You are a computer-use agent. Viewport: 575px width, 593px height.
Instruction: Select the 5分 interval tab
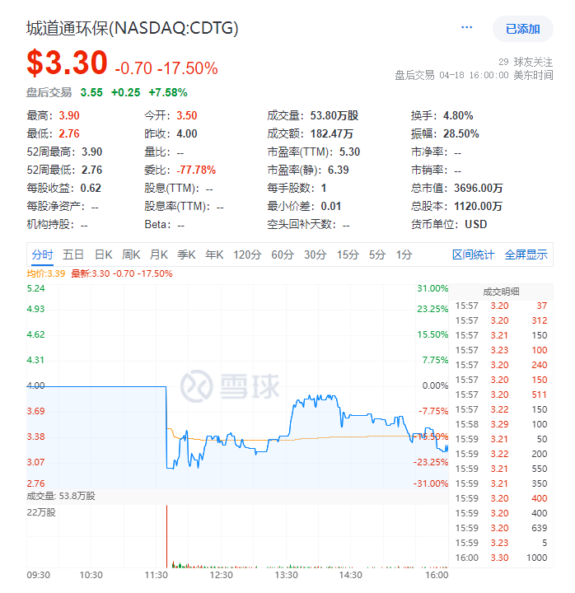377,254
